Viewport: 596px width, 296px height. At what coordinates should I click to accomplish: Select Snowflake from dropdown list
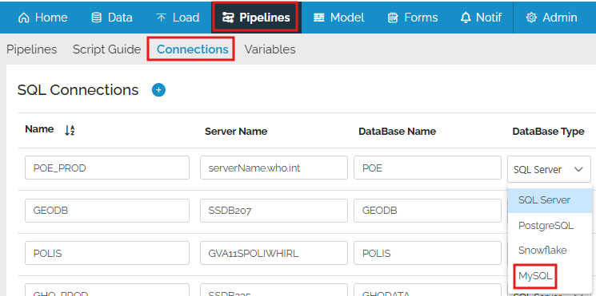550,251
